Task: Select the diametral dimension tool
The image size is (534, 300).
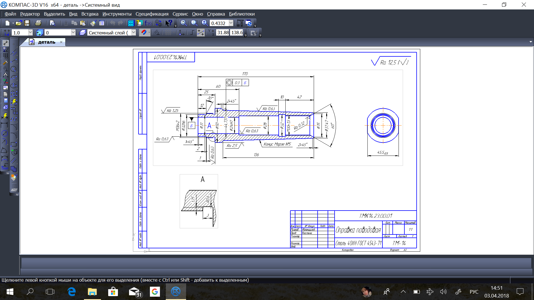Action: [5, 133]
